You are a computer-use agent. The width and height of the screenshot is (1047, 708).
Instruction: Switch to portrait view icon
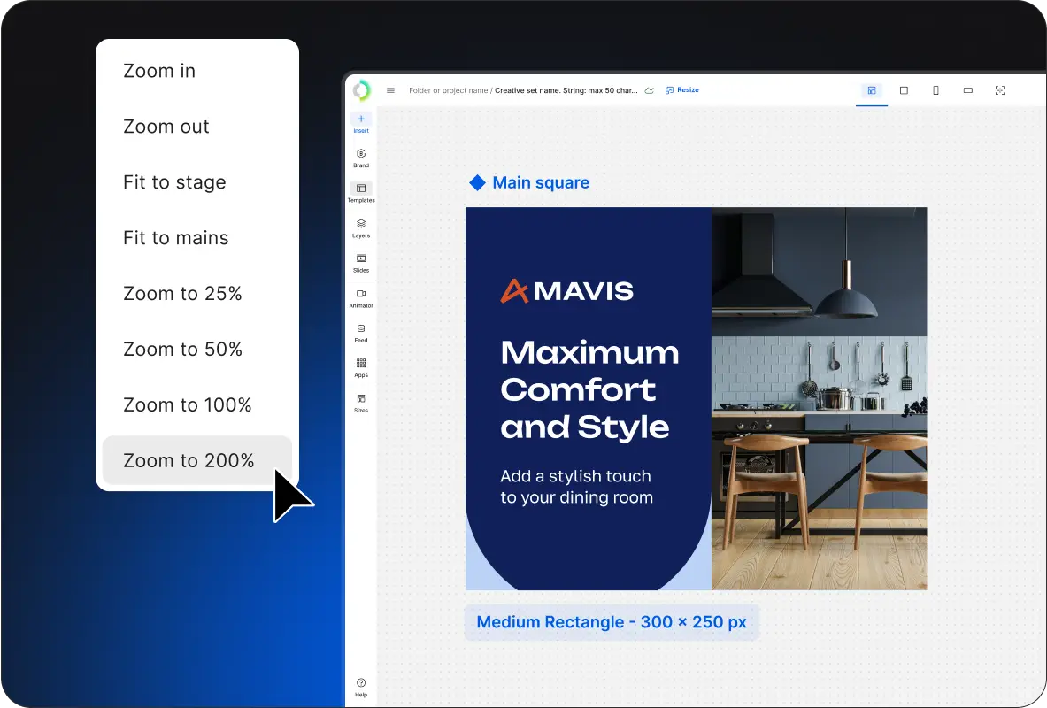(936, 90)
